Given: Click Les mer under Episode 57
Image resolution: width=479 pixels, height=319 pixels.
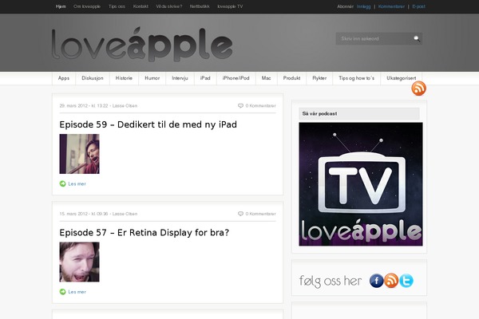Looking at the screenshot, I should tap(77, 292).
